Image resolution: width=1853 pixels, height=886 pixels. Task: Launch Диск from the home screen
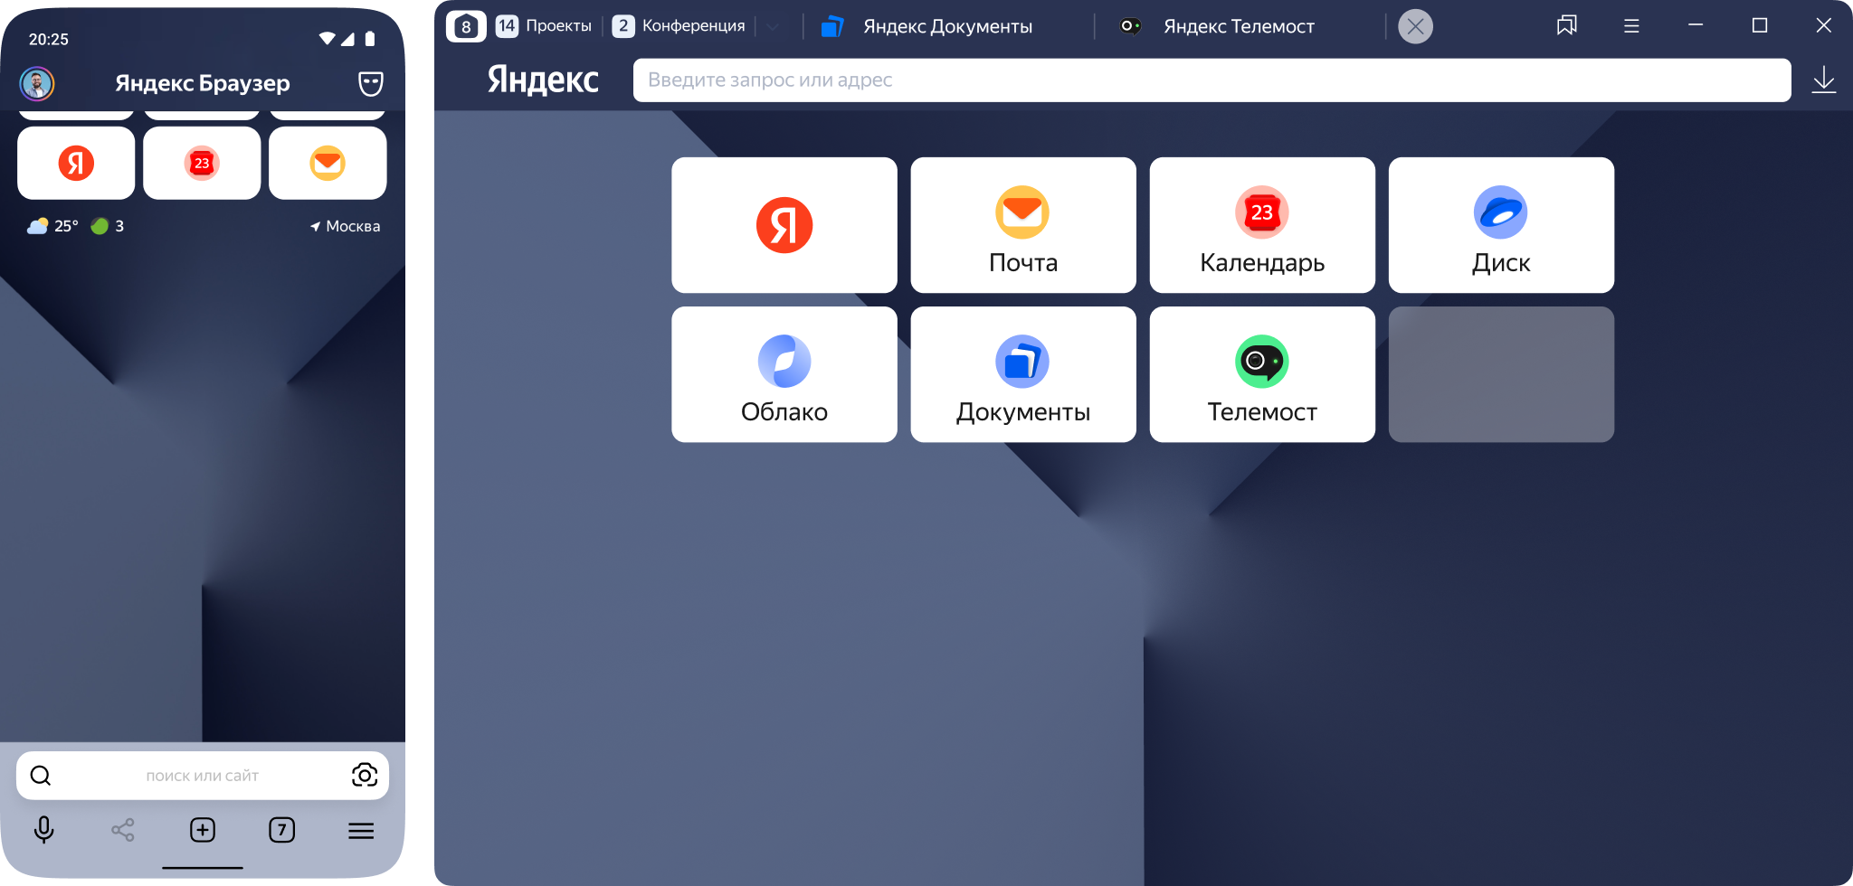1500,224
